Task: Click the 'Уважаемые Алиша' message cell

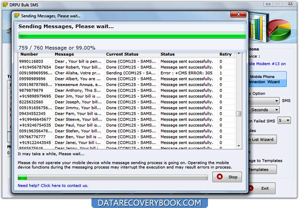Action: pos(78,84)
